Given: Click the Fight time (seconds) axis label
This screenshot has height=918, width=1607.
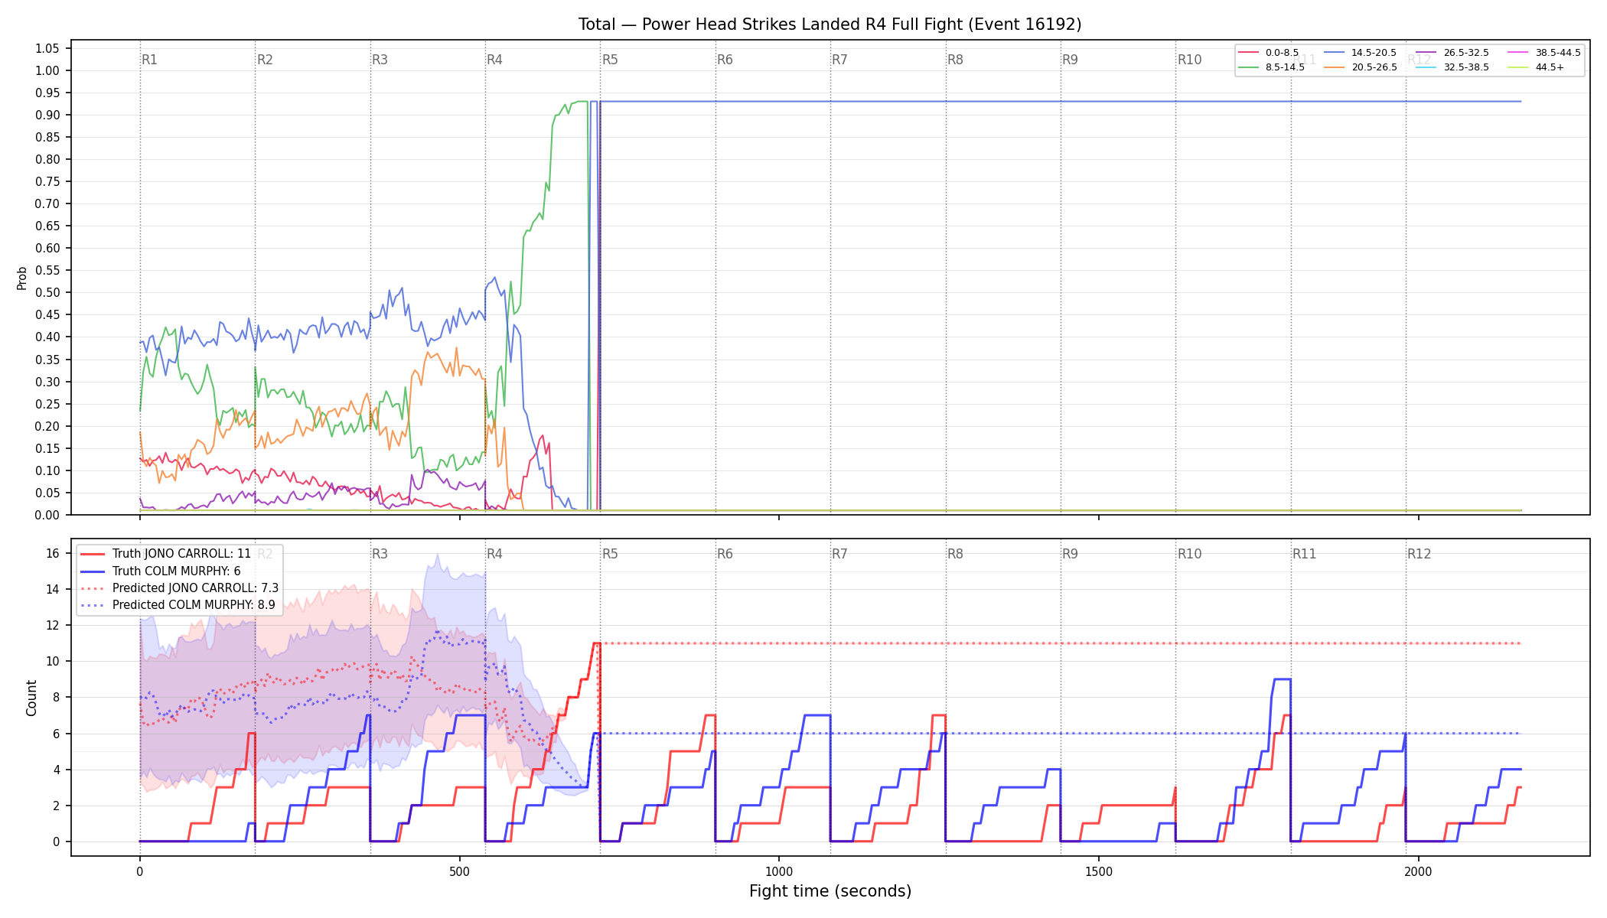Looking at the screenshot, I should tap(830, 891).
